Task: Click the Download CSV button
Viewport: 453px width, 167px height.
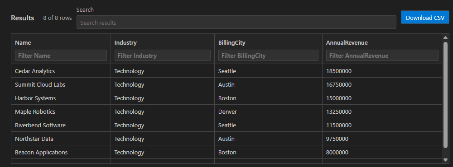Action: 425,17
